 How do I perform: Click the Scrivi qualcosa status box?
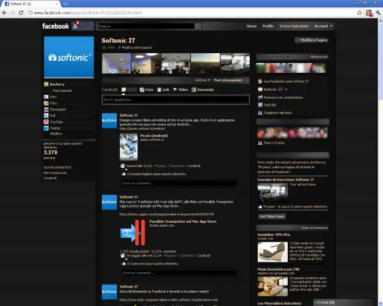176,100
